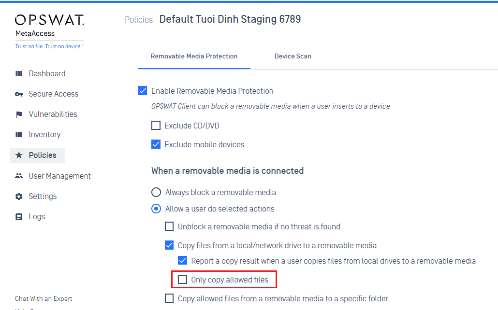This screenshot has height=310, width=498.
Task: Open Chat With an Expert link
Action: pyautogui.click(x=44, y=298)
